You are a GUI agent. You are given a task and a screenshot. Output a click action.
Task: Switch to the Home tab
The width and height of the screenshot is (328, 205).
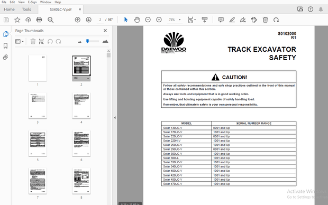[x=9, y=10]
